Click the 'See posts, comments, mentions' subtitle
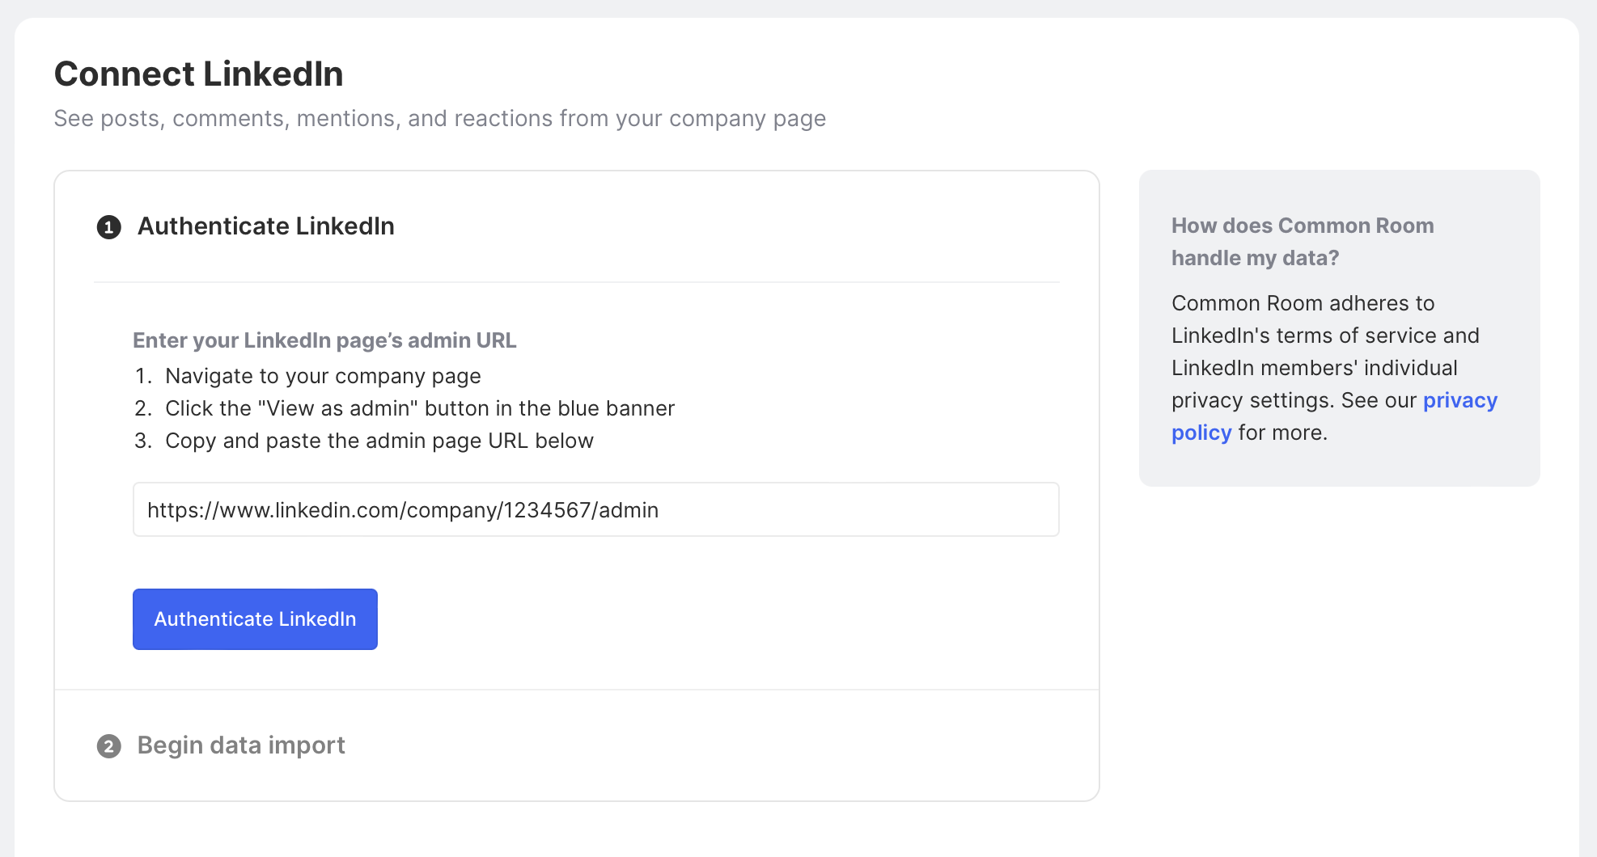Screen dimensions: 1597x857 tap(439, 119)
